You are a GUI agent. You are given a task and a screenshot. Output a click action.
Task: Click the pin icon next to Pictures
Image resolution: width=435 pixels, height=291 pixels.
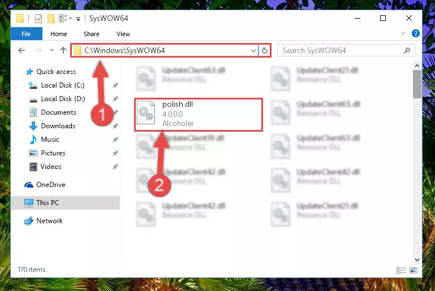point(115,153)
